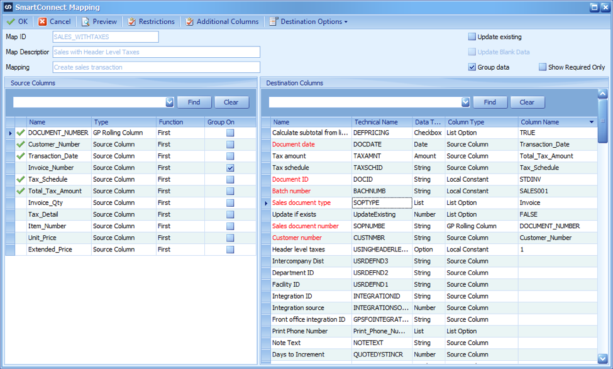613x369 pixels.
Task: Open the Column Name header sort dropdown
Action: [592, 122]
